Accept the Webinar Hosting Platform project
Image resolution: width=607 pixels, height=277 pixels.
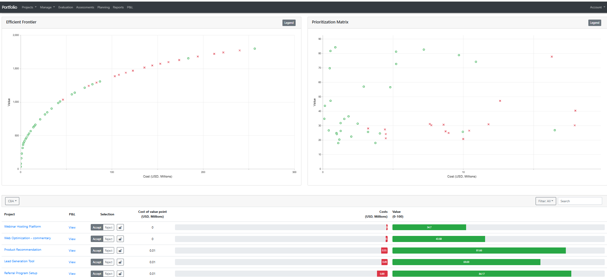[x=97, y=228]
